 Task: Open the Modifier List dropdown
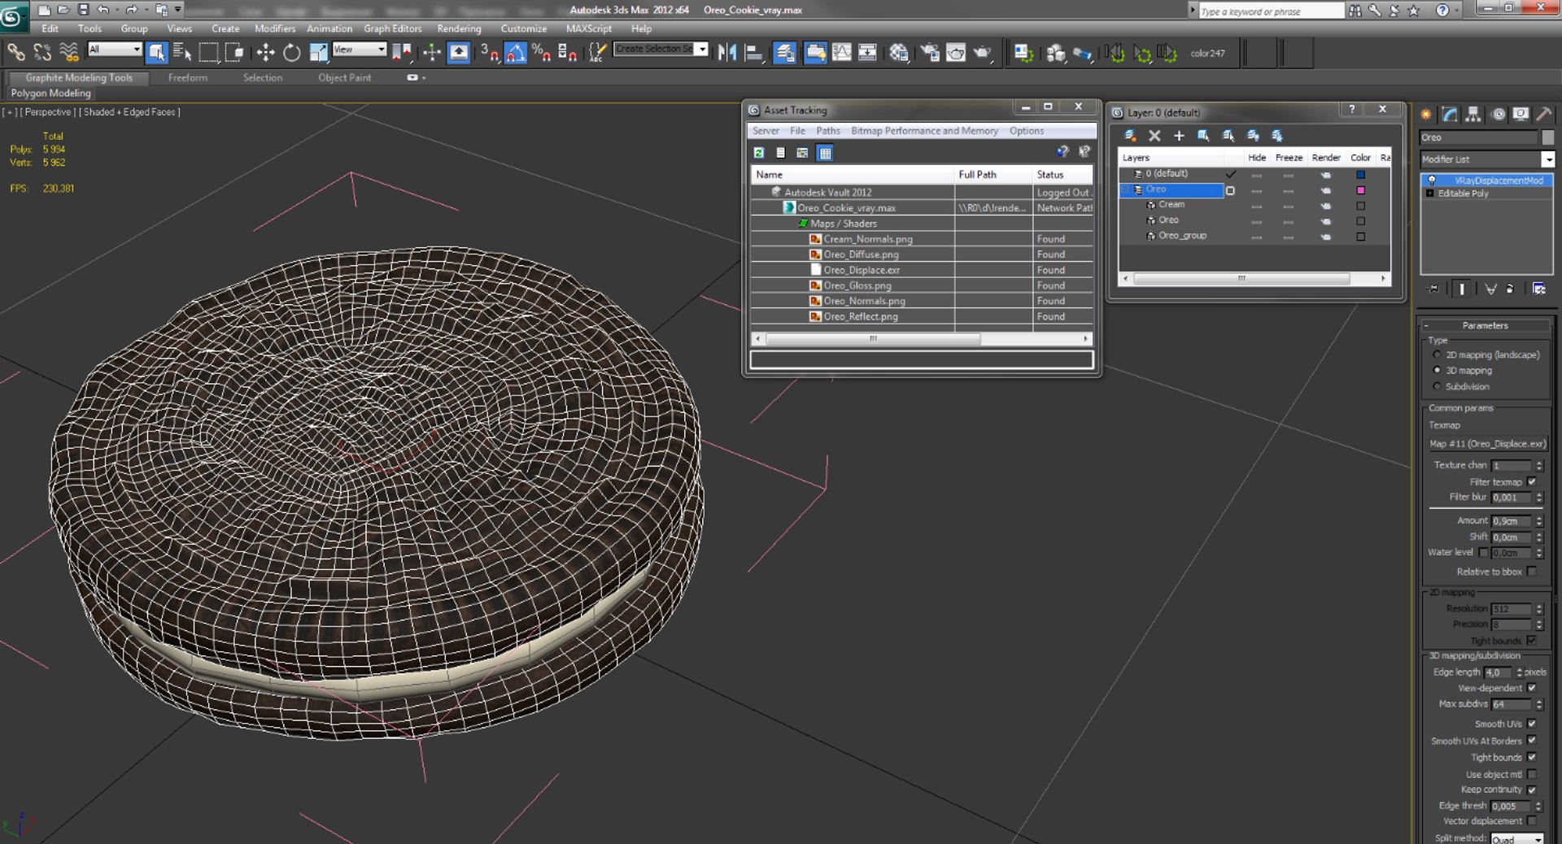tap(1548, 159)
